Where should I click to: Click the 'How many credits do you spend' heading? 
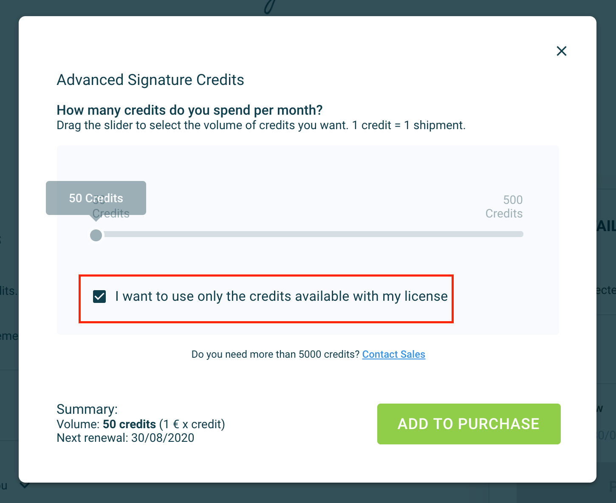pos(189,110)
